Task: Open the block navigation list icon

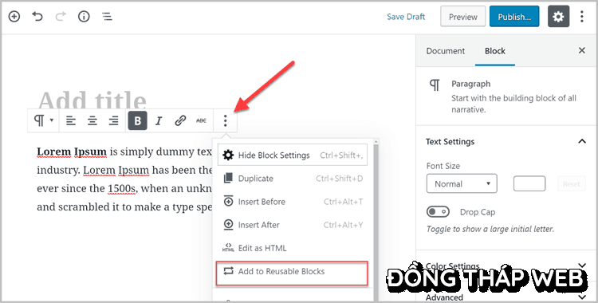Action: [x=107, y=17]
